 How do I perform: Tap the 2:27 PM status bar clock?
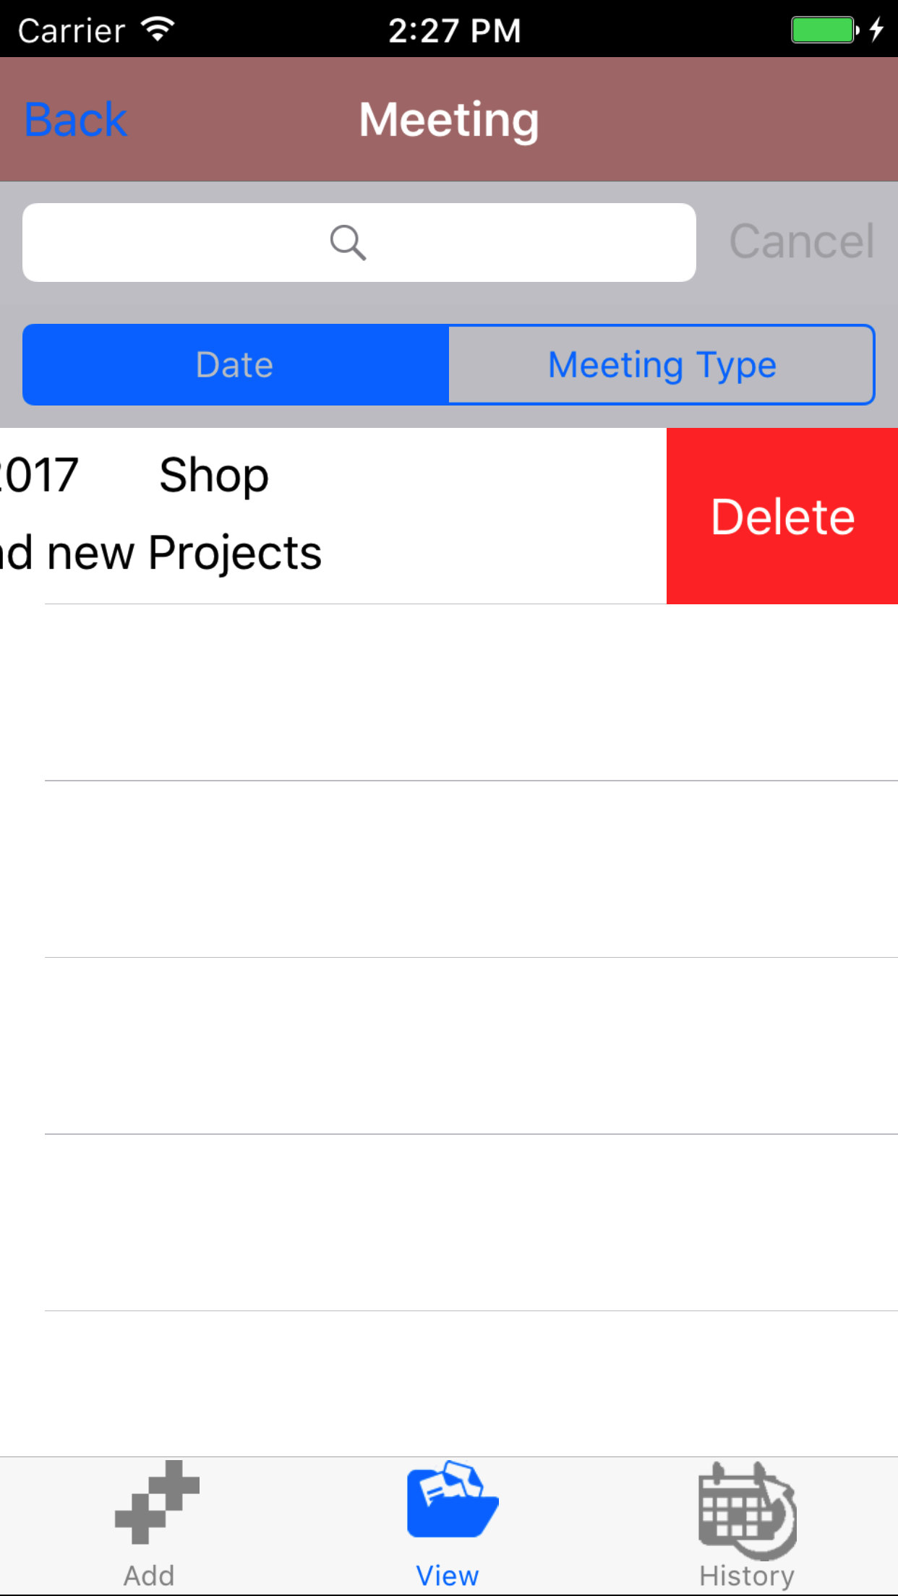[454, 30]
